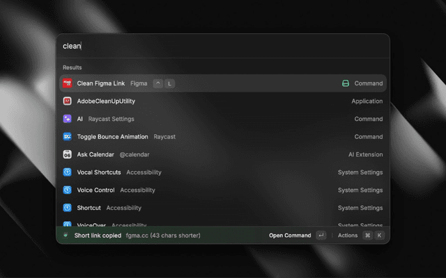Viewport: 446px width, 278px height.
Task: Click the Shortcut accessibility icon
Action: [x=68, y=208]
